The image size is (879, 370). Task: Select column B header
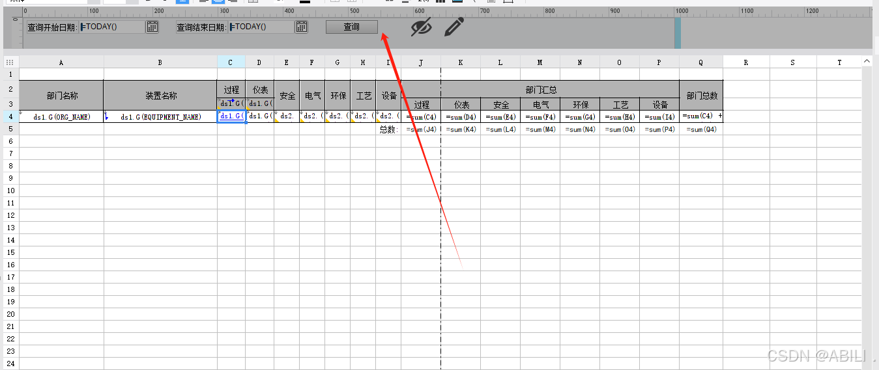[x=160, y=62]
